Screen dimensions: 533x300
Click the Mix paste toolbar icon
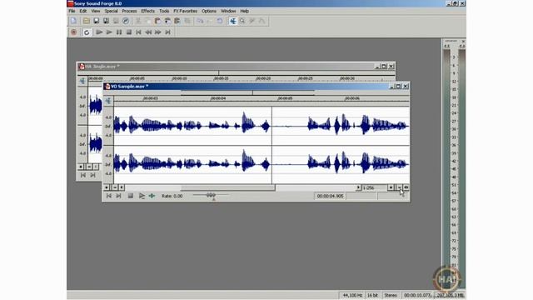coord(167,21)
